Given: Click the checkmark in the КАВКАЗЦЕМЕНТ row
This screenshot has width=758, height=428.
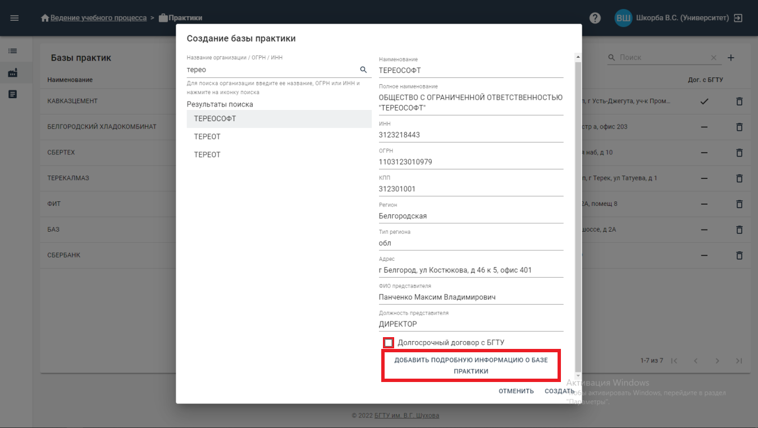Looking at the screenshot, I should 704,102.
